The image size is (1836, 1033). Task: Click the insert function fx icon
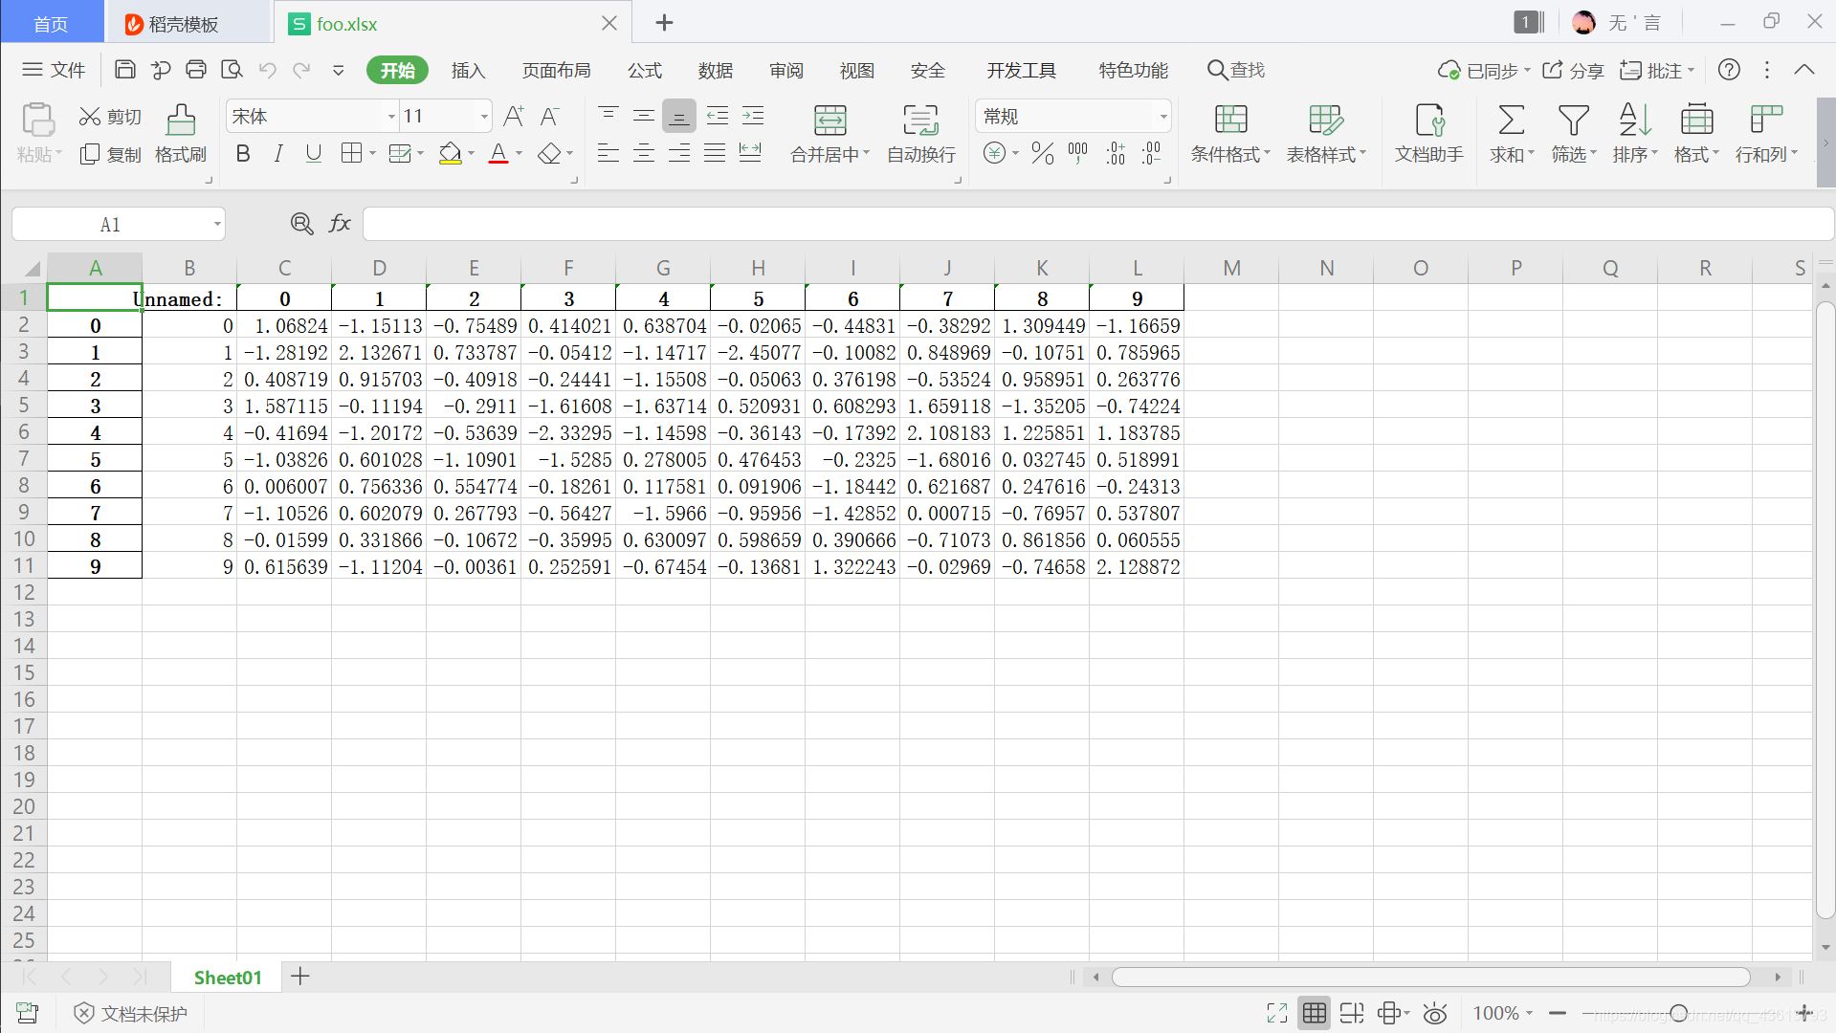[x=340, y=224]
